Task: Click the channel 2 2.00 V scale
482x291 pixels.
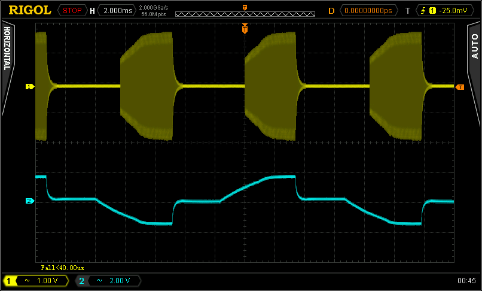Action: [120, 281]
